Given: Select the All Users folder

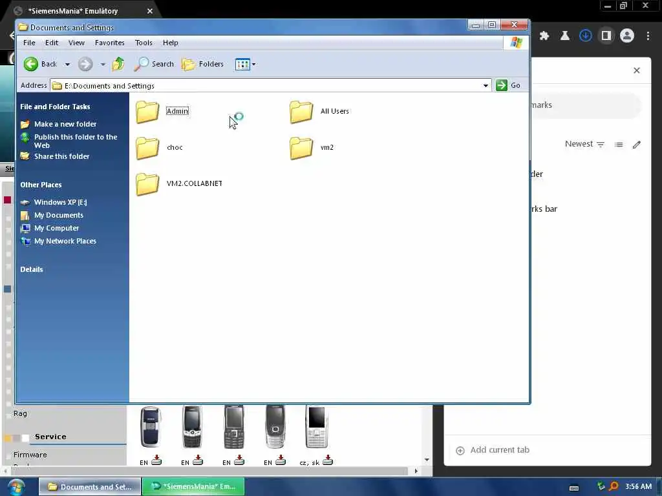Looking at the screenshot, I should coord(319,111).
